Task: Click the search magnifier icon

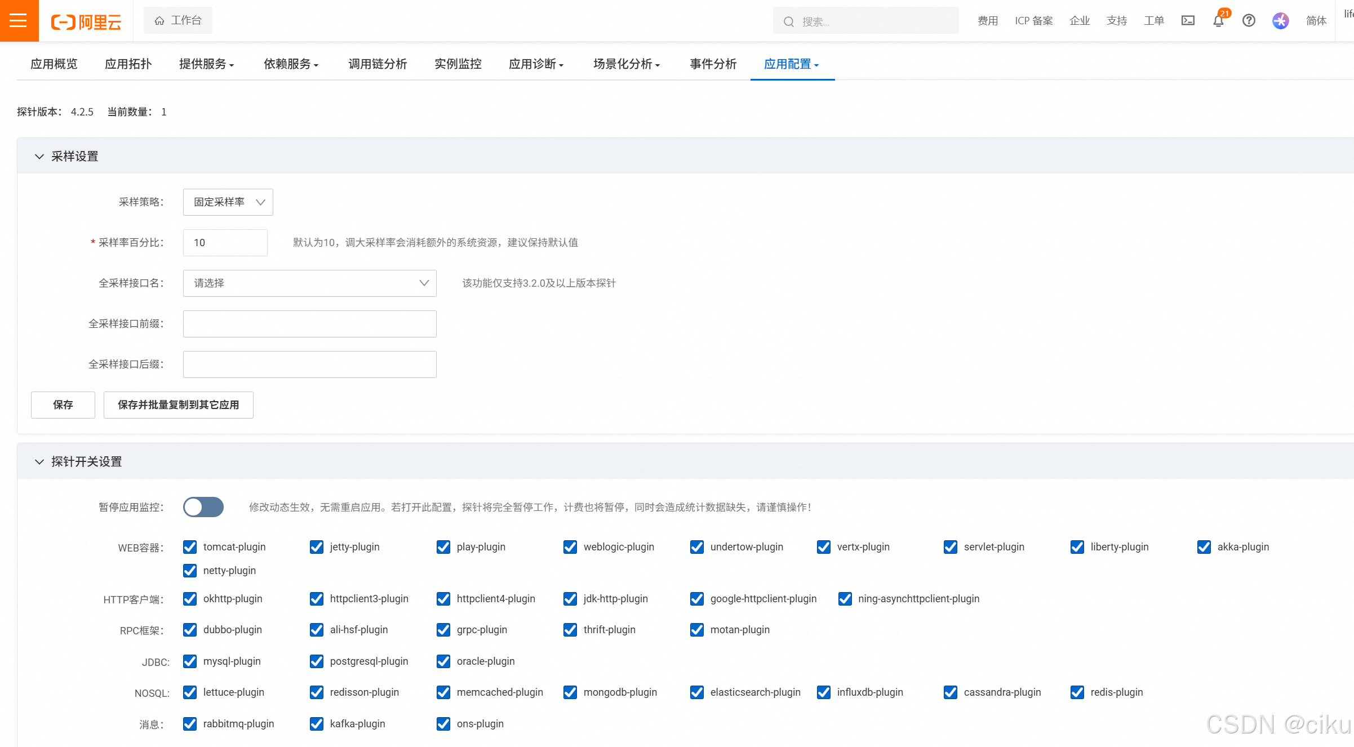Action: point(789,22)
